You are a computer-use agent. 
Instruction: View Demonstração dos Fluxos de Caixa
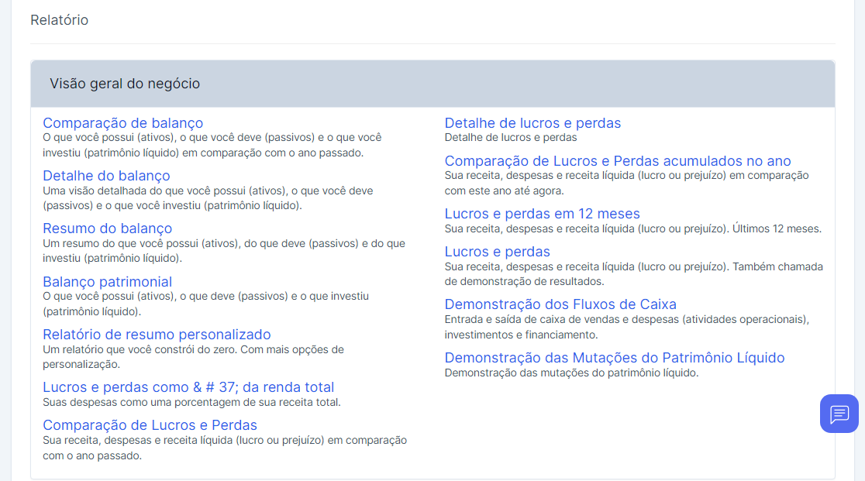[x=560, y=304]
